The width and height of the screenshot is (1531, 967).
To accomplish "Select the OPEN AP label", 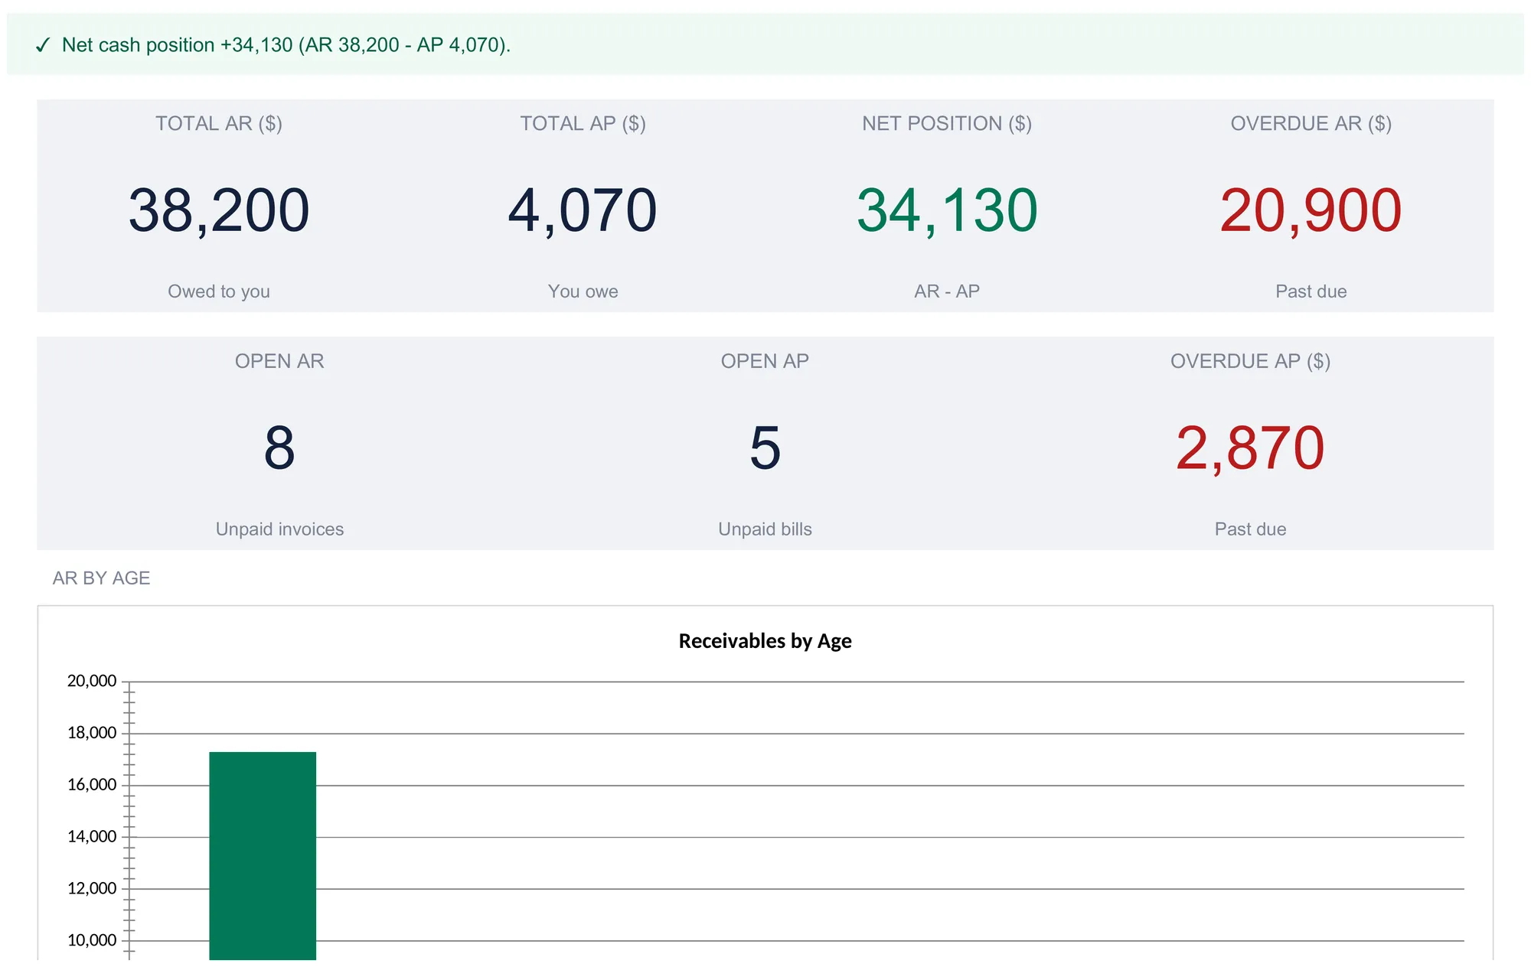I will pyautogui.click(x=765, y=361).
